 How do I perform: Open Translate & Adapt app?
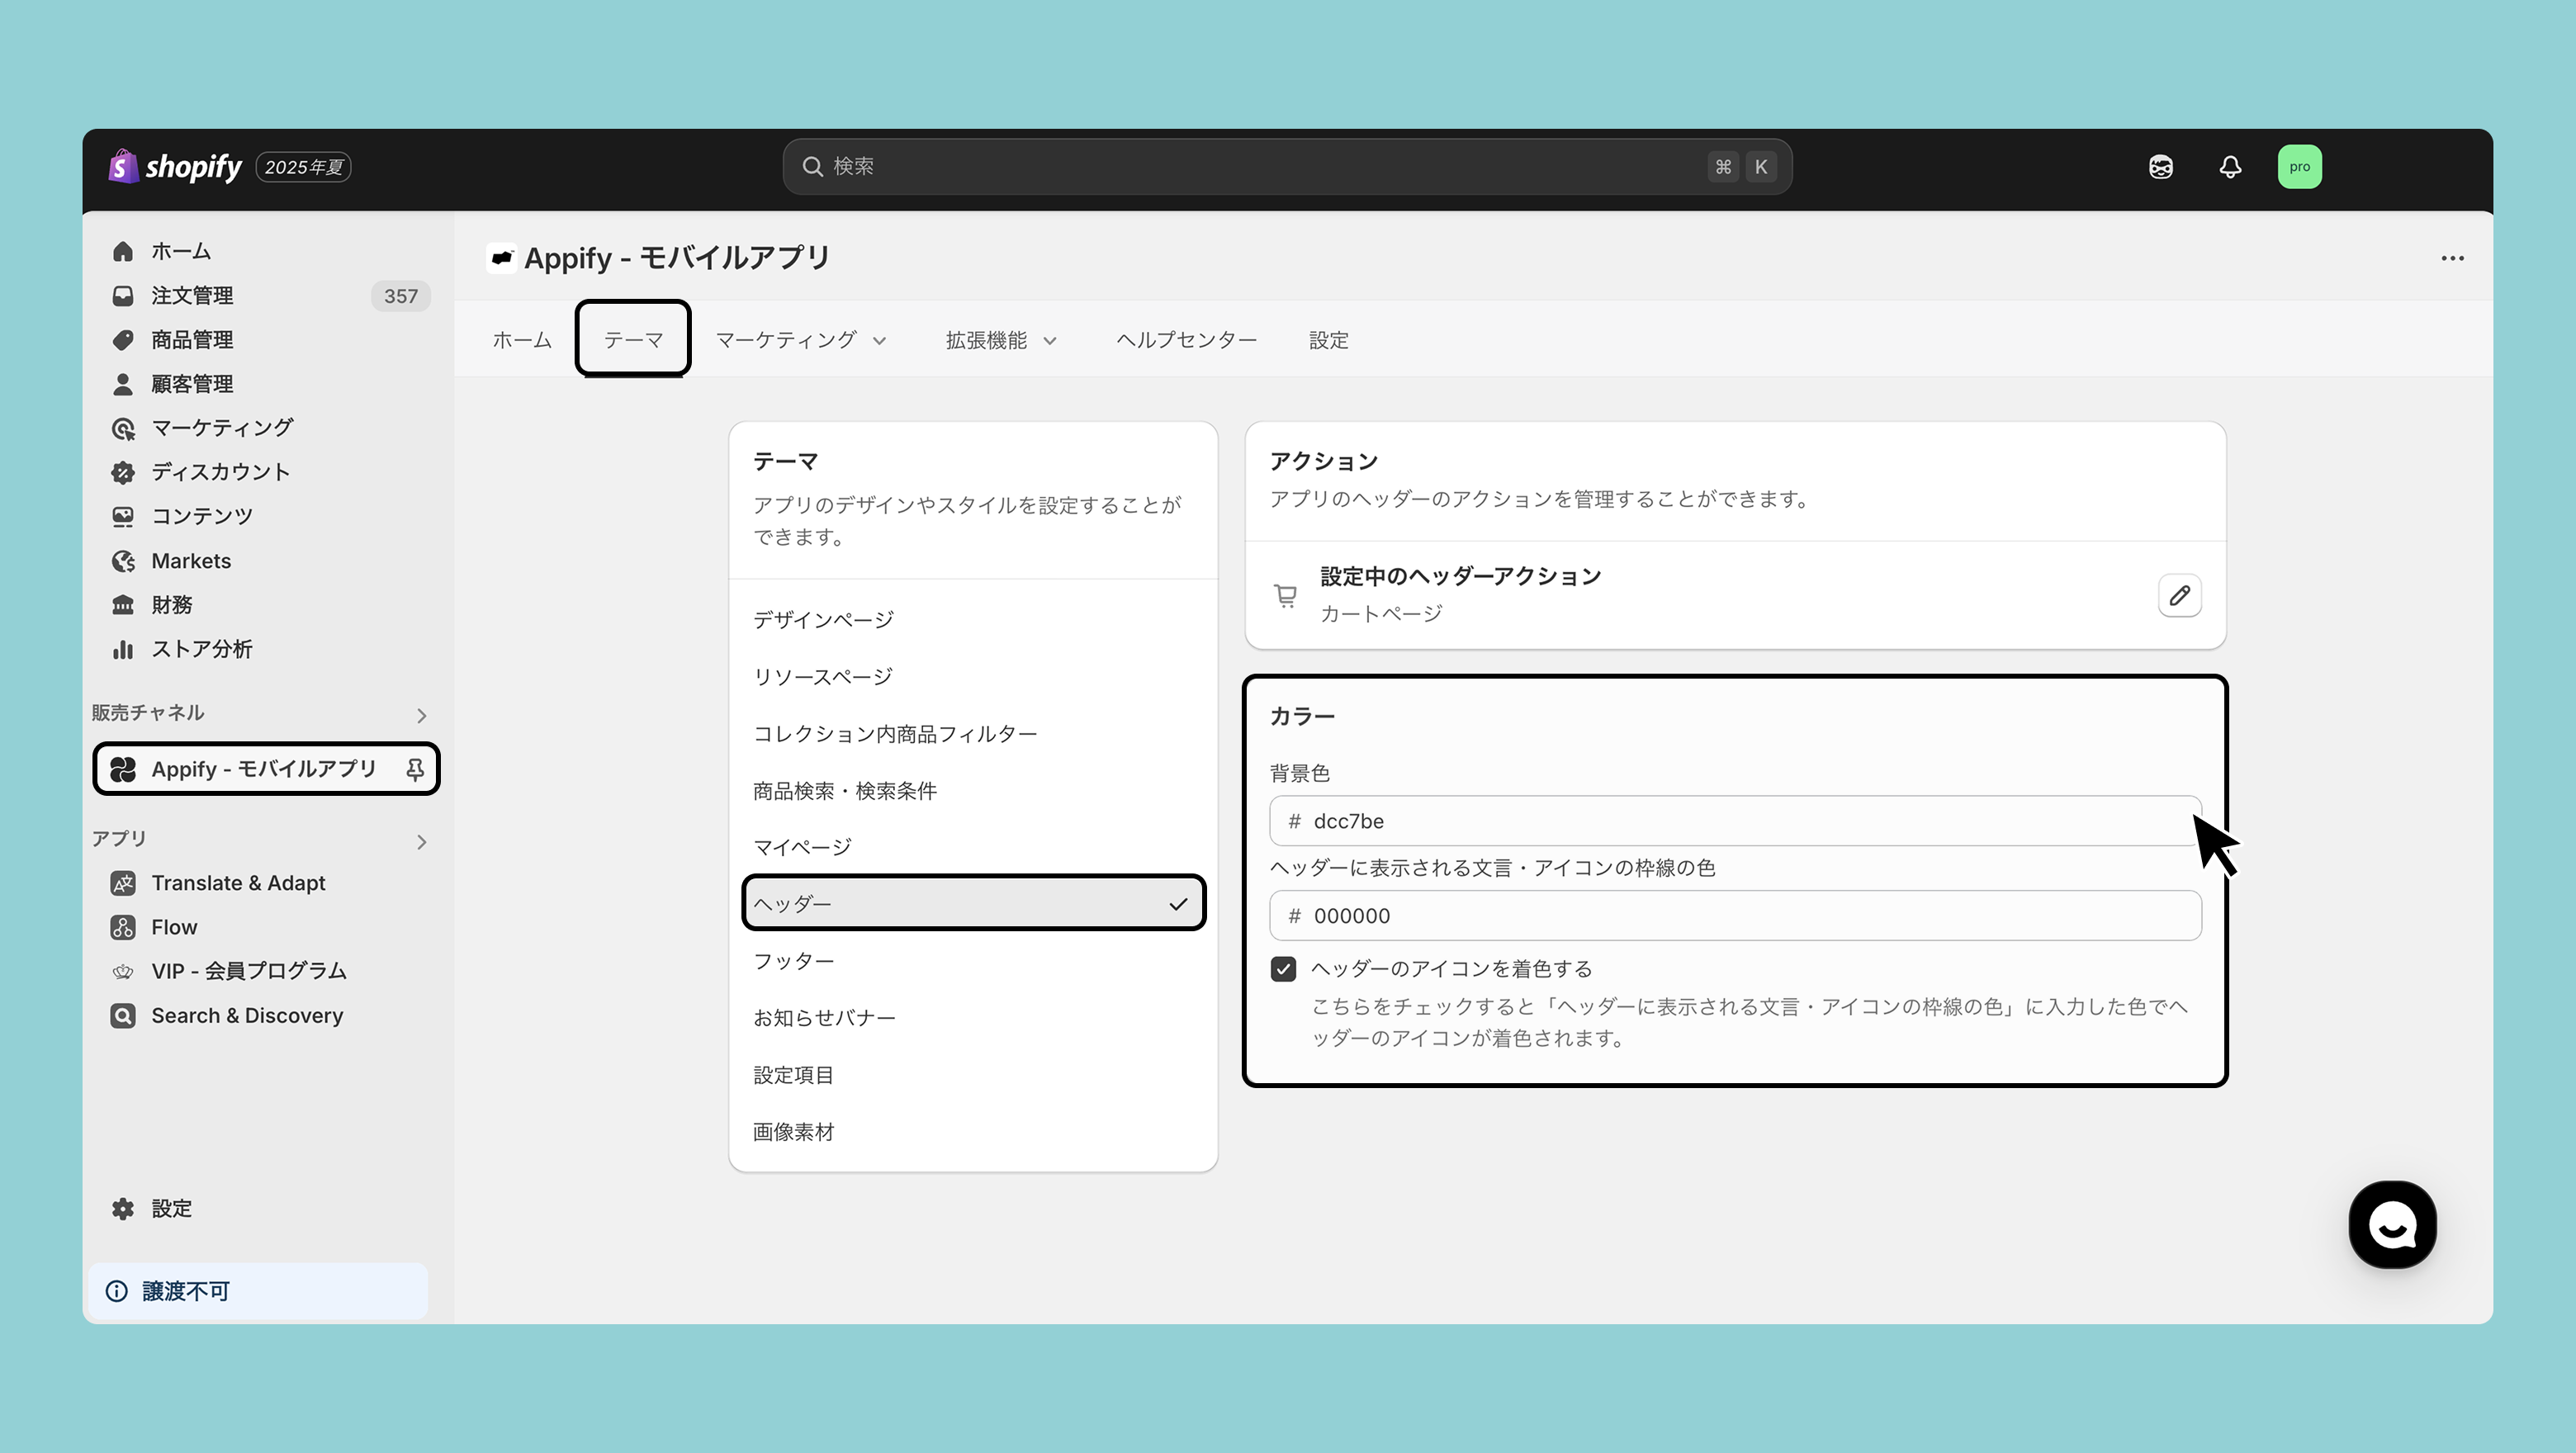coord(238,883)
